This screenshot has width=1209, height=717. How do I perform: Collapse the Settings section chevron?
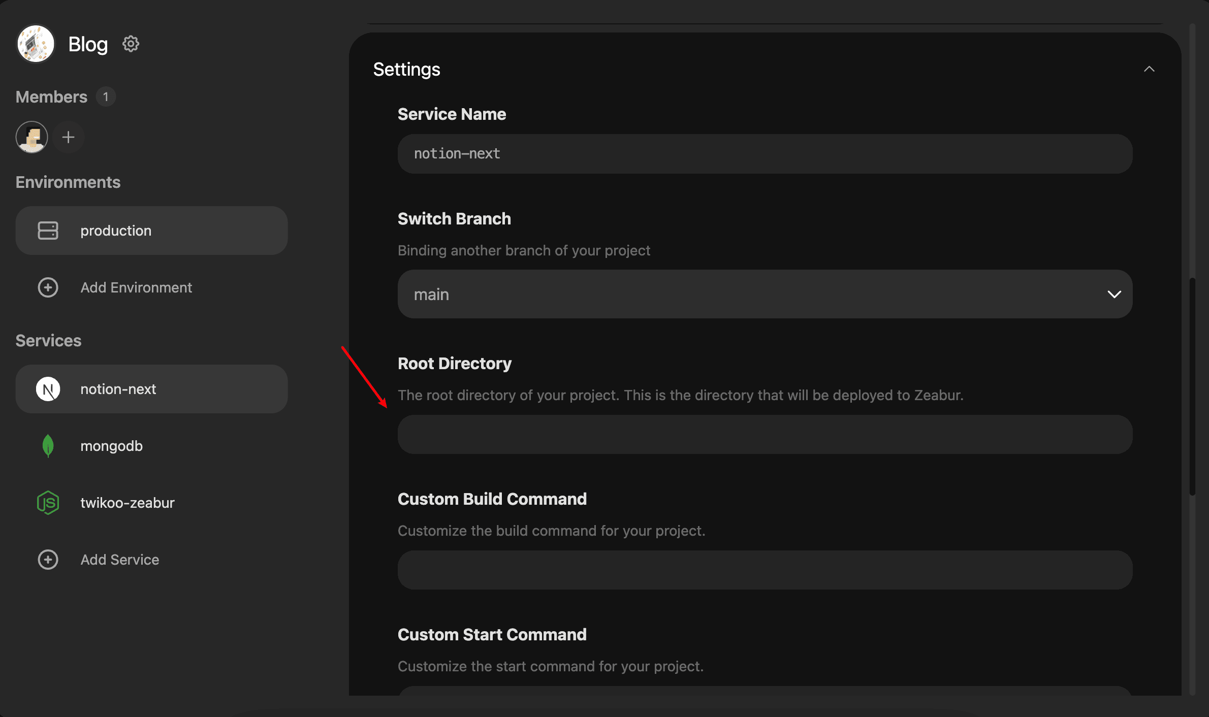click(x=1149, y=69)
